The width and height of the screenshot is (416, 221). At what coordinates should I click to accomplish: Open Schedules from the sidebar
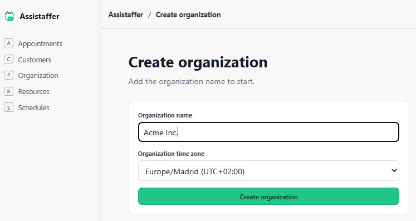(x=34, y=107)
